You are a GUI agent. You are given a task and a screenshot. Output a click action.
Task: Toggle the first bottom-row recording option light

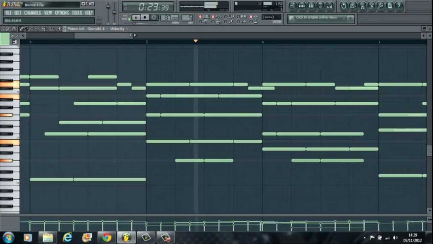pyautogui.click(x=200, y=21)
